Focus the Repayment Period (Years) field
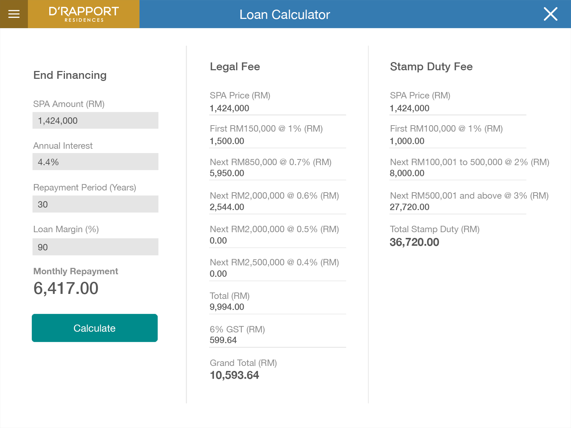This screenshot has height=428, width=571. (x=95, y=204)
